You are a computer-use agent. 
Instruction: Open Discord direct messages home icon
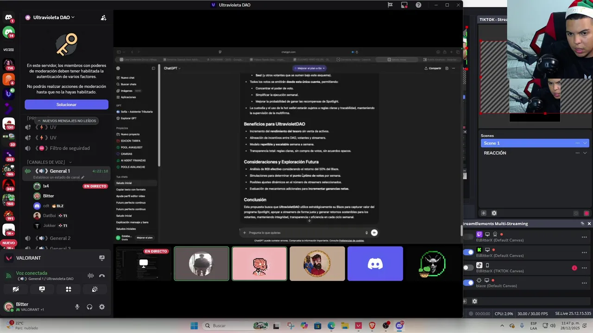coord(8,18)
